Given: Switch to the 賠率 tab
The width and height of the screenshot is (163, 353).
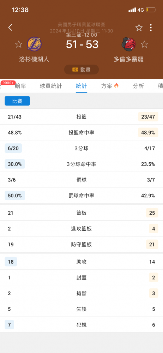Looking at the screenshot, I should pos(20,86).
